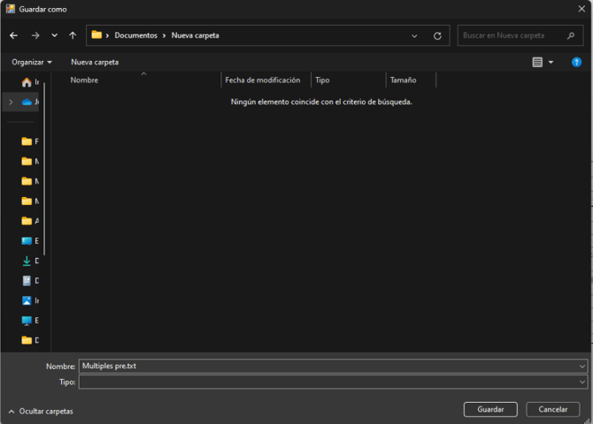Viewport: 593px width, 424px height.
Task: Open the recent locations dropdown arrow
Action: click(54, 35)
